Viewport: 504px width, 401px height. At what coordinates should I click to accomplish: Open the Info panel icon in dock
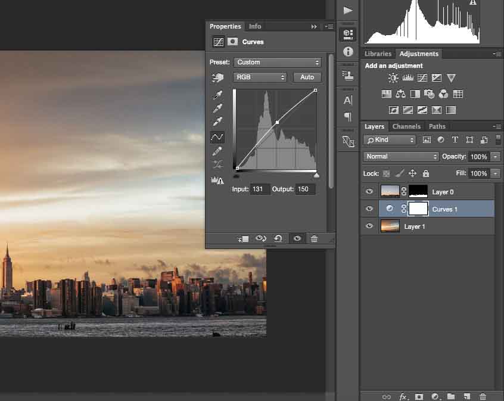[348, 52]
